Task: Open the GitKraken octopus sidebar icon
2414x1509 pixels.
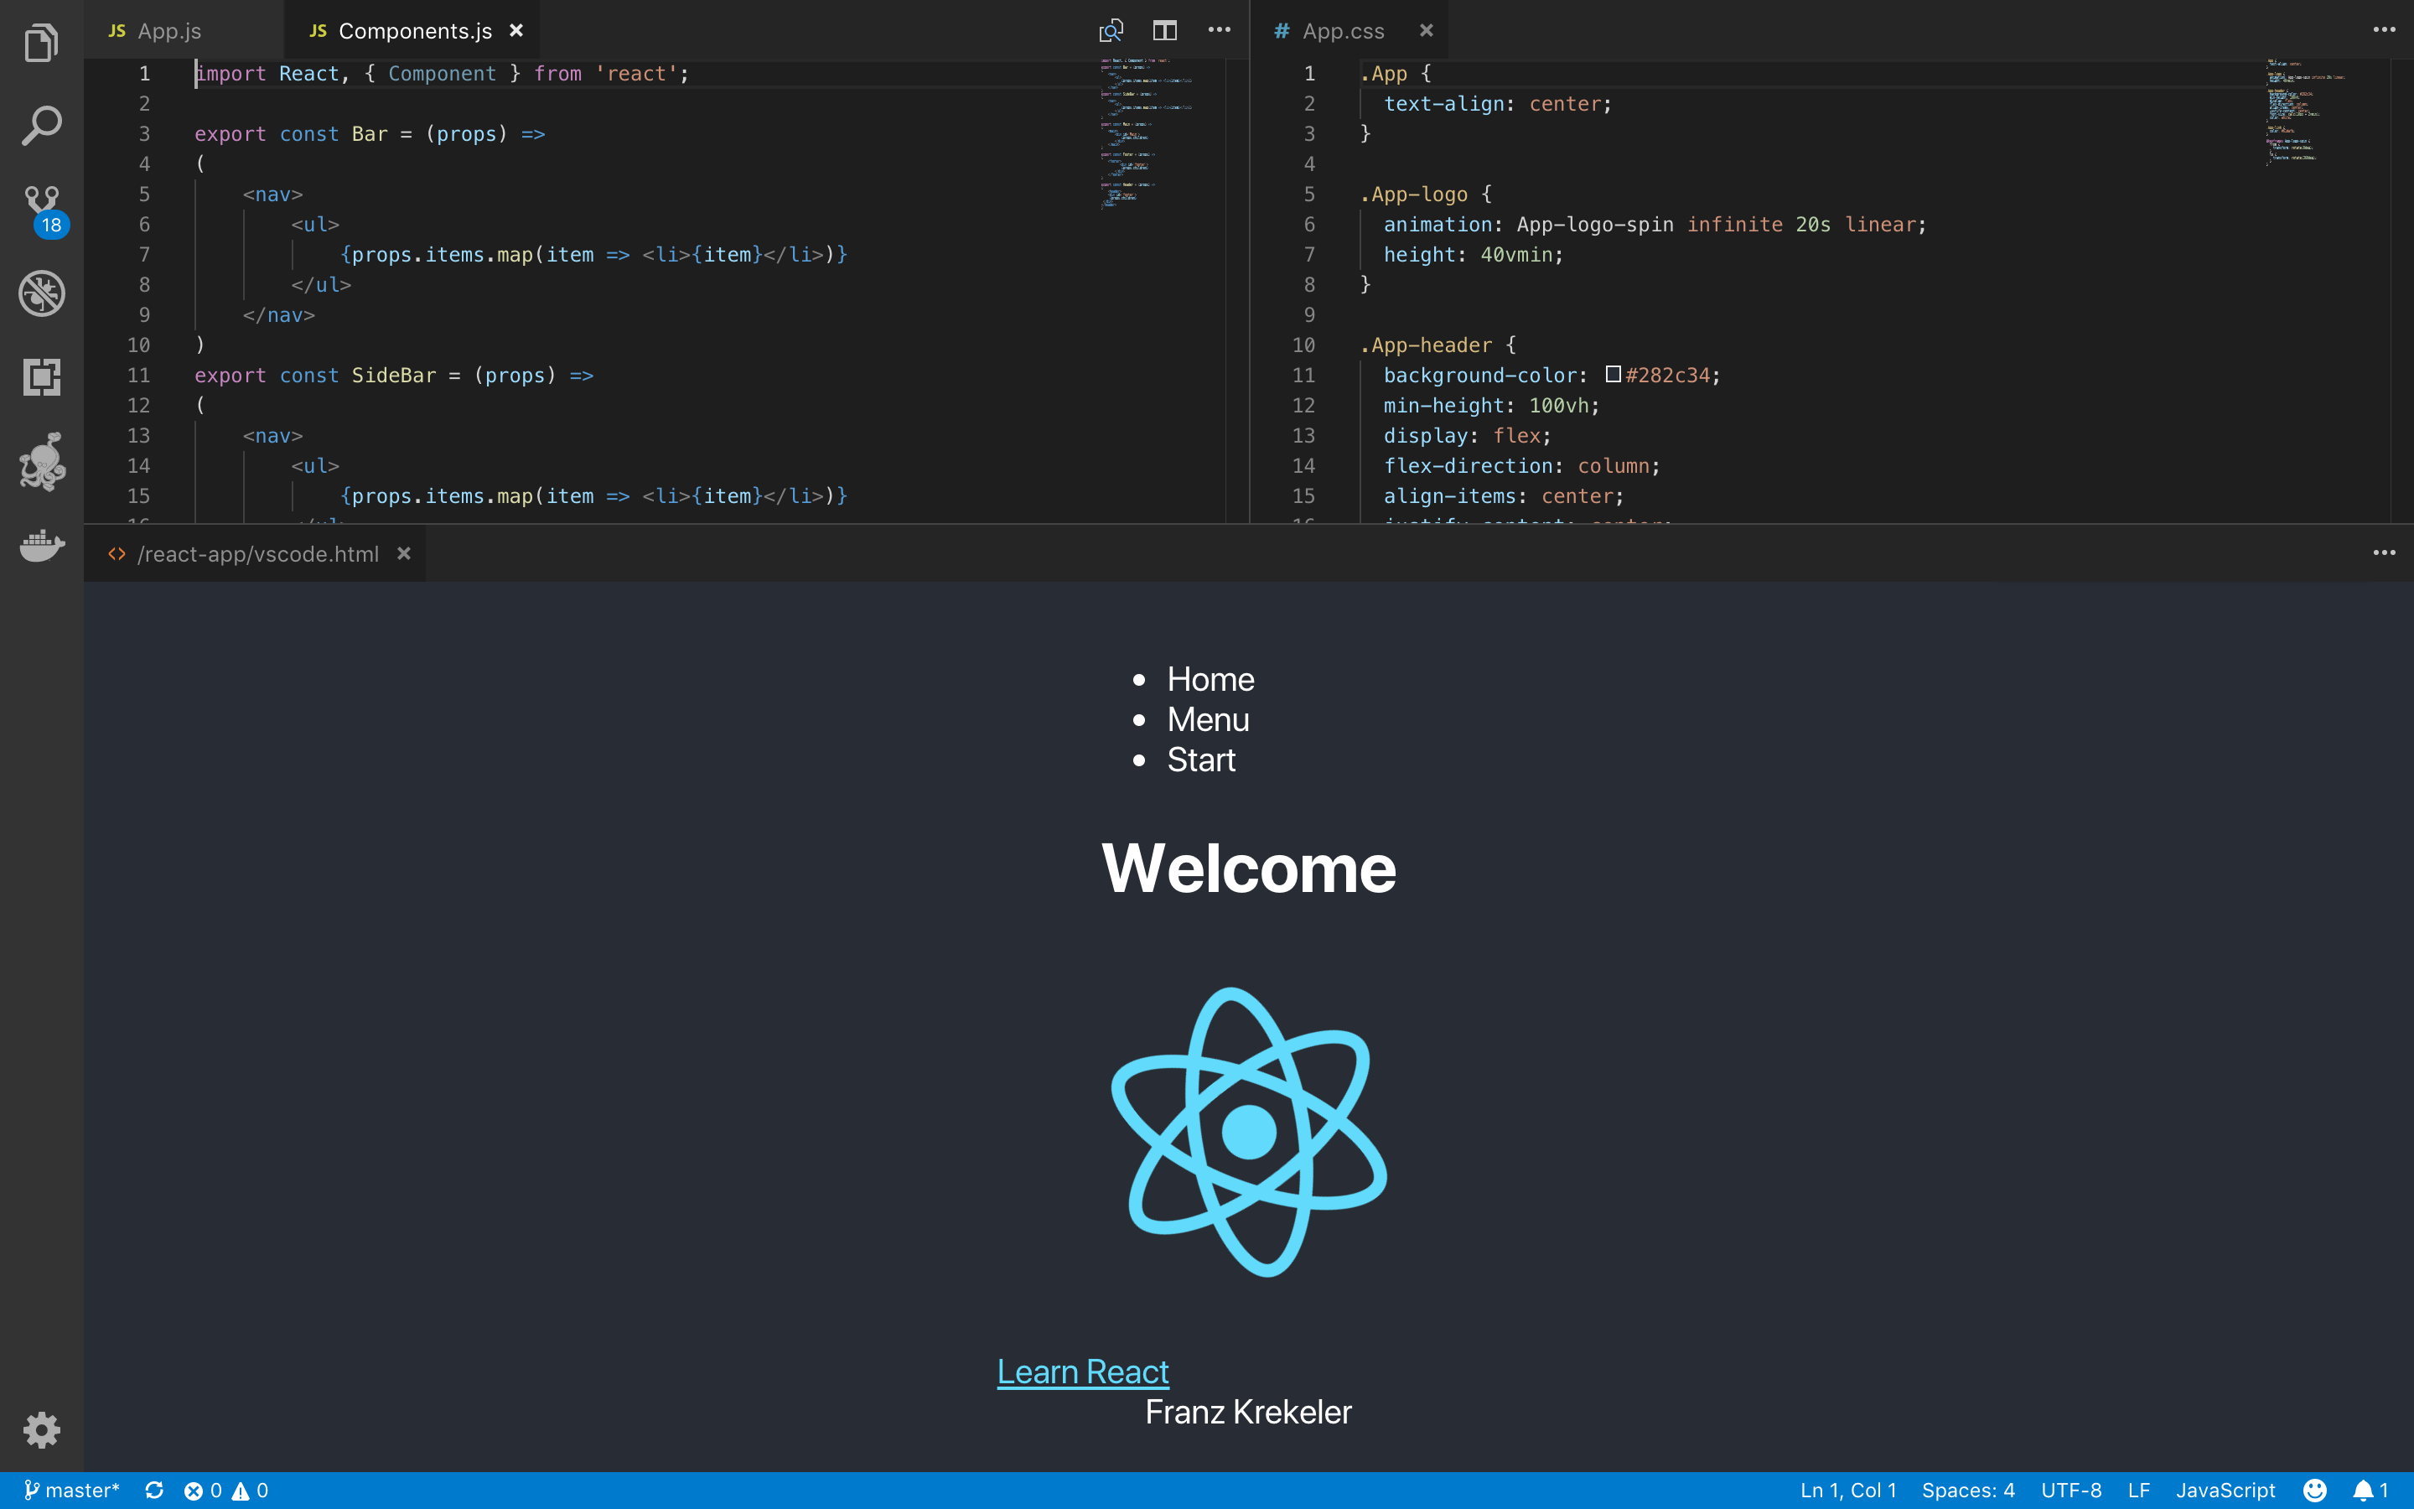Action: (41, 461)
